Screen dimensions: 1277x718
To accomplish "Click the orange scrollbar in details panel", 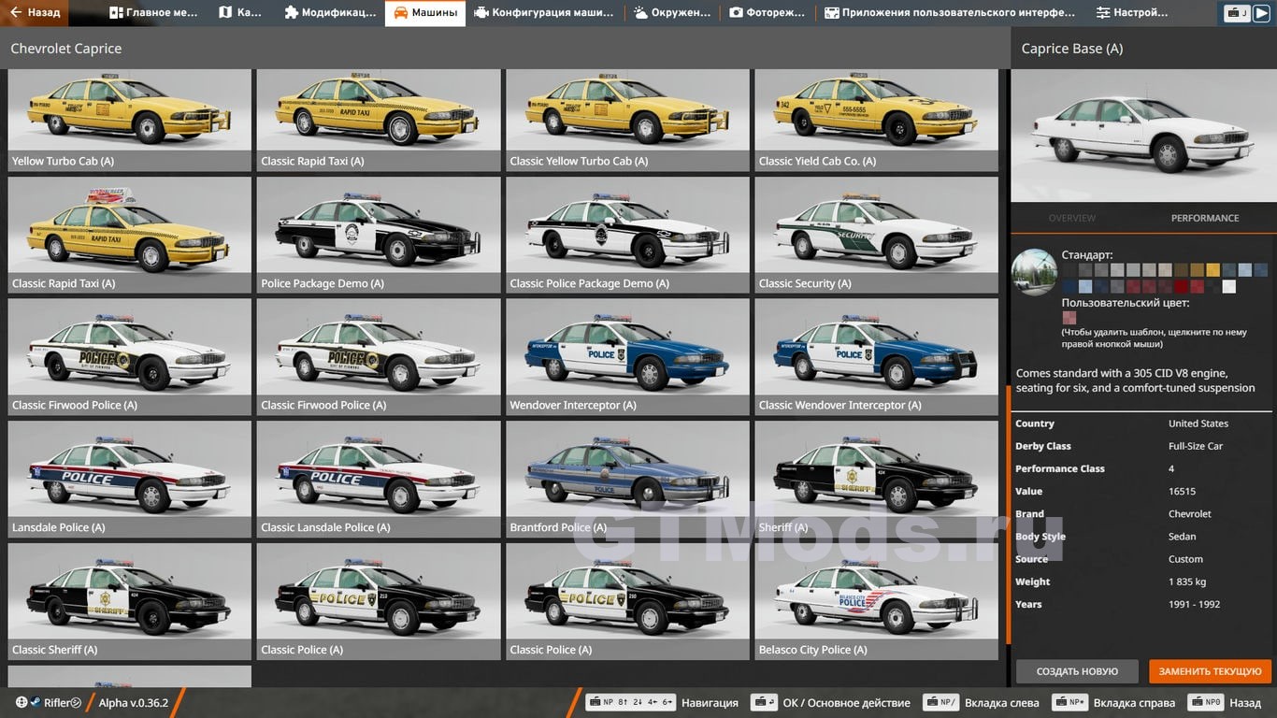I will click(x=1009, y=514).
